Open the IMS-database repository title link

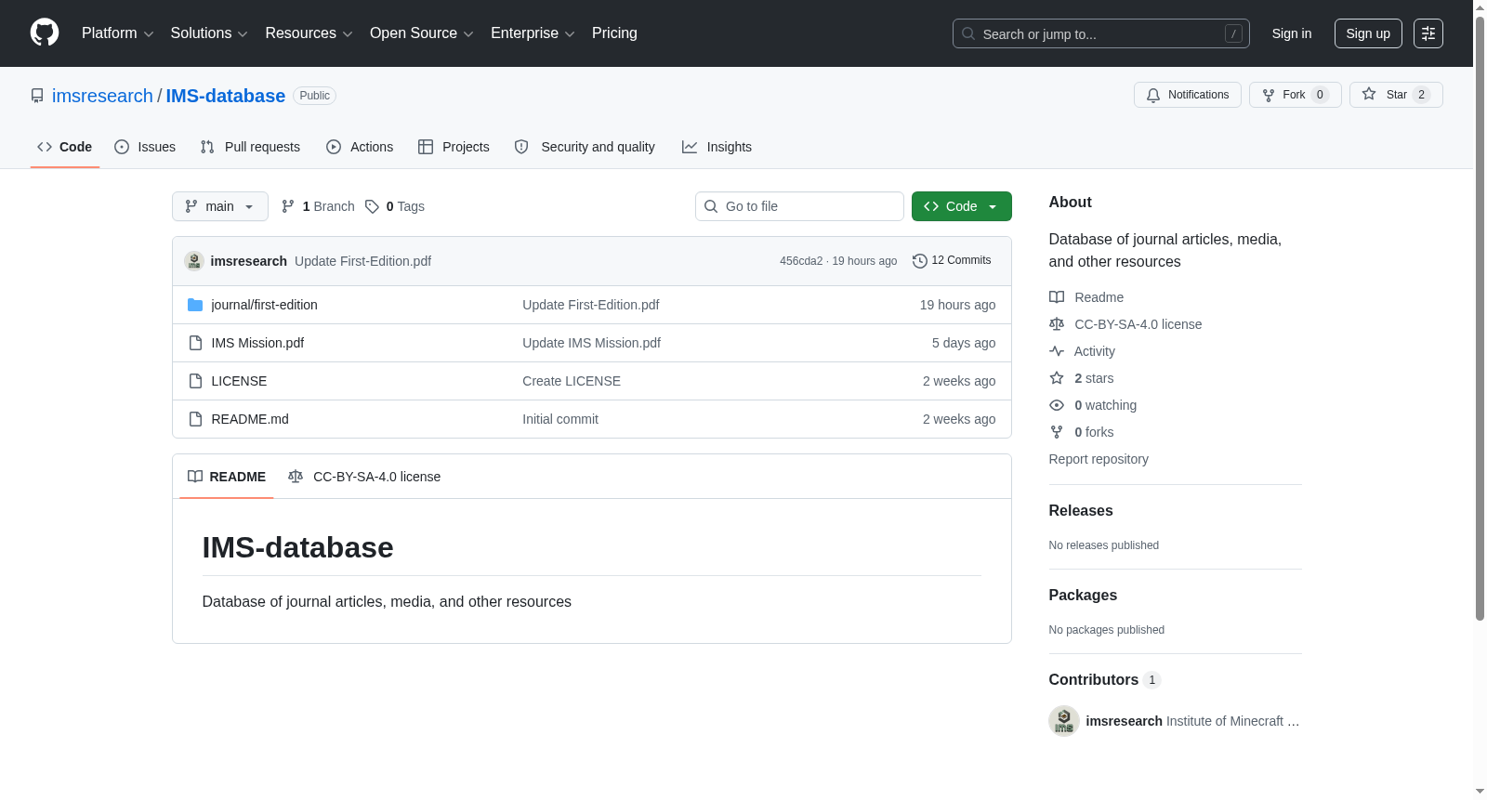pos(226,96)
